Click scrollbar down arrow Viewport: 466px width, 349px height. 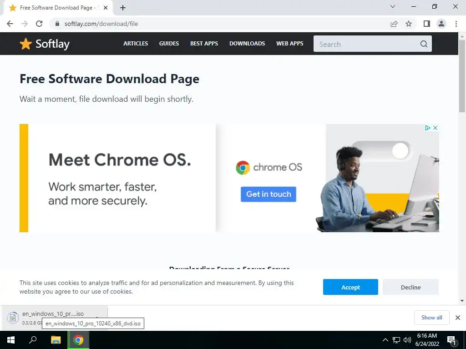coord(462,301)
